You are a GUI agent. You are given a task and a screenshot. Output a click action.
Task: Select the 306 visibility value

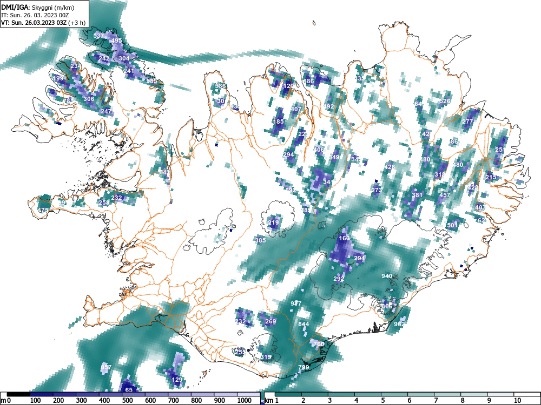(89, 99)
